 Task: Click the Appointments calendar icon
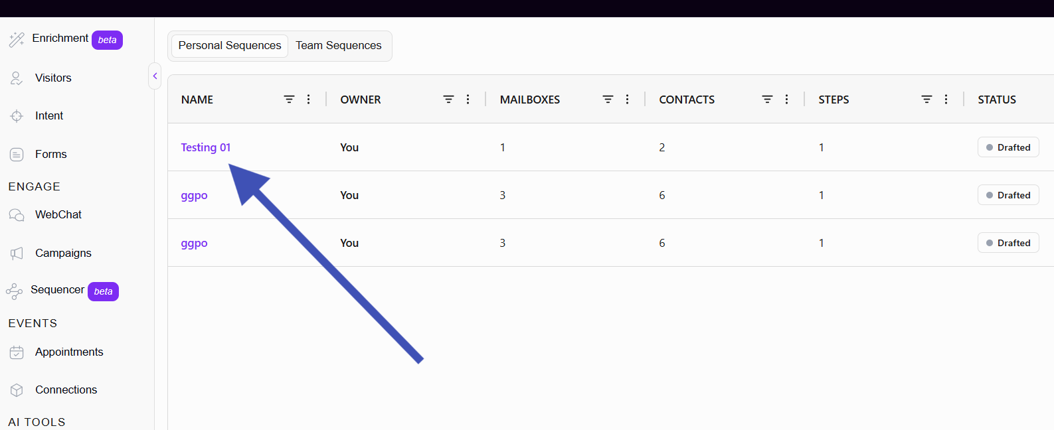click(x=17, y=352)
